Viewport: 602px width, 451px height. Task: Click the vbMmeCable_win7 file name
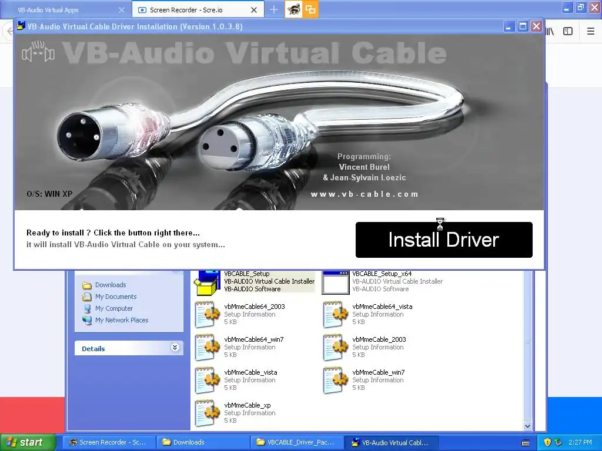coord(379,372)
